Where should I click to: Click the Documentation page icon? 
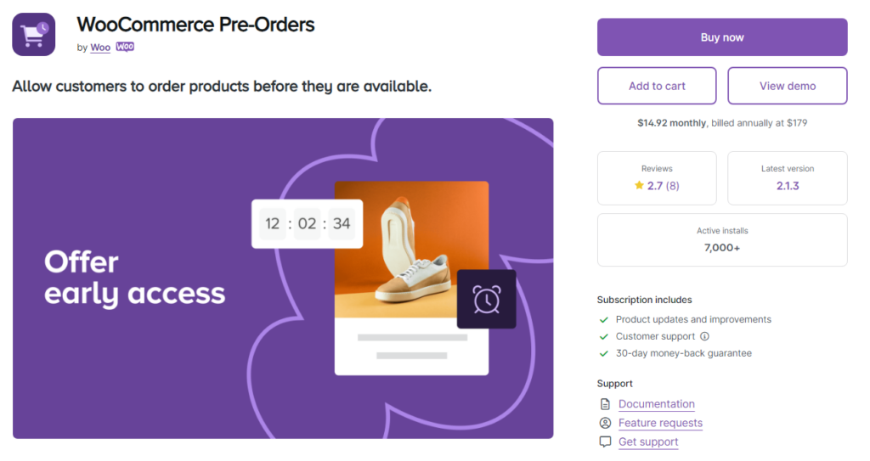coord(605,404)
